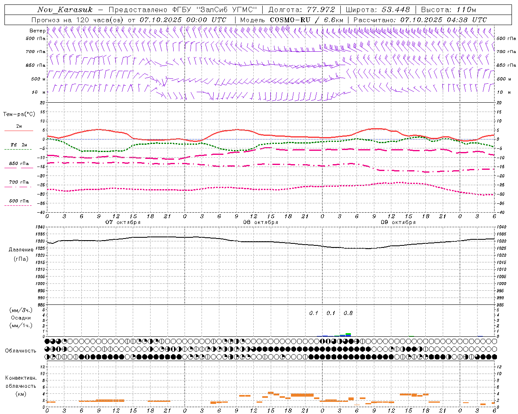Click the '700 гПа' legend entry in the temperature panel
This screenshot has height=414, width=518.
point(19,182)
